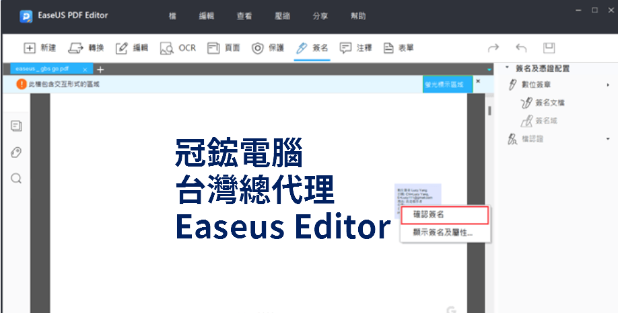The image size is (618, 313).
Task: Click the undo arrow icon
Action: [x=521, y=48]
